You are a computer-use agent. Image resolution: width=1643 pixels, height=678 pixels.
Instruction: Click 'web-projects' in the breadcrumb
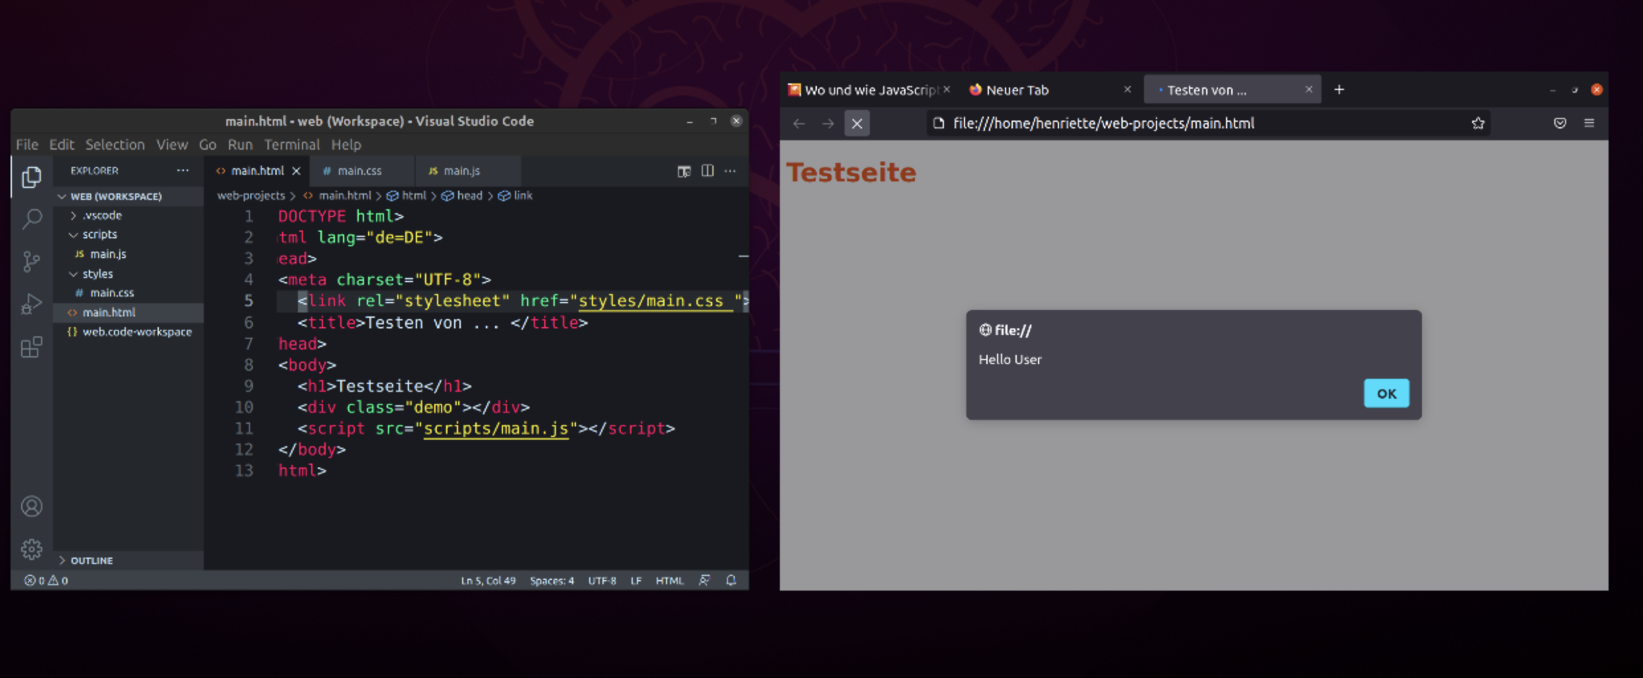tap(251, 196)
